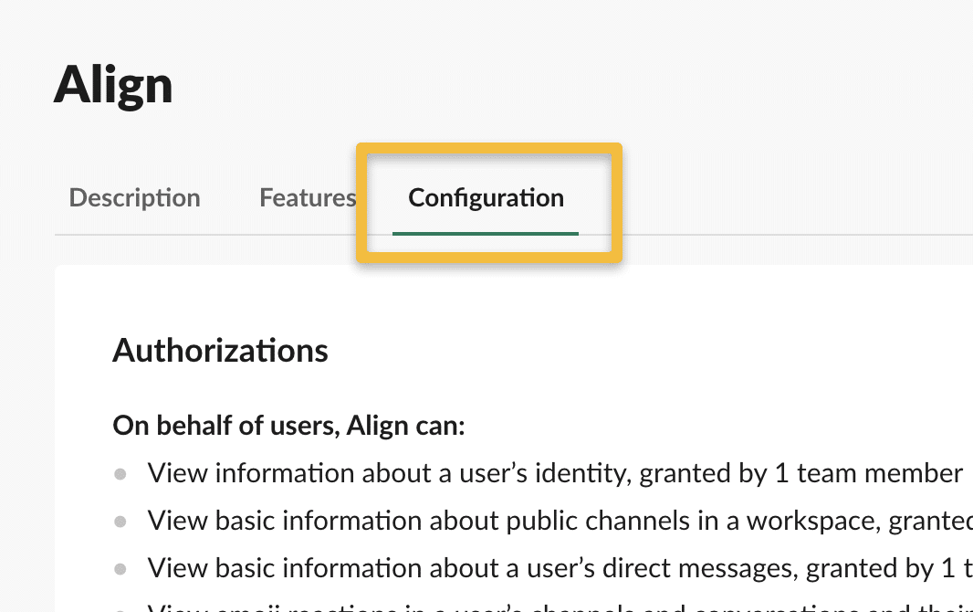Click "granted by 1 team member" text
The image size is (973, 612).
pos(800,473)
